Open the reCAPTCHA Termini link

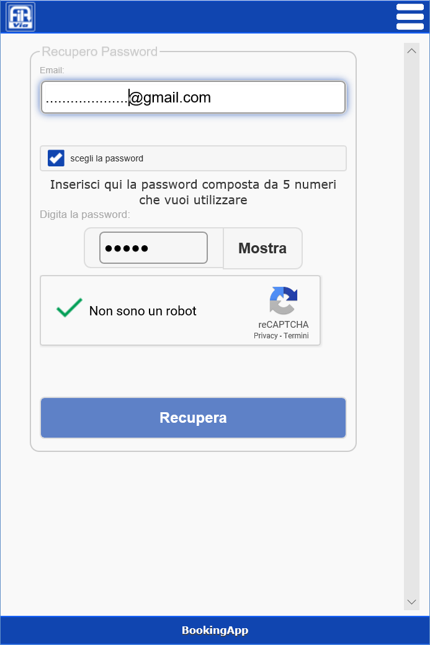(296, 336)
